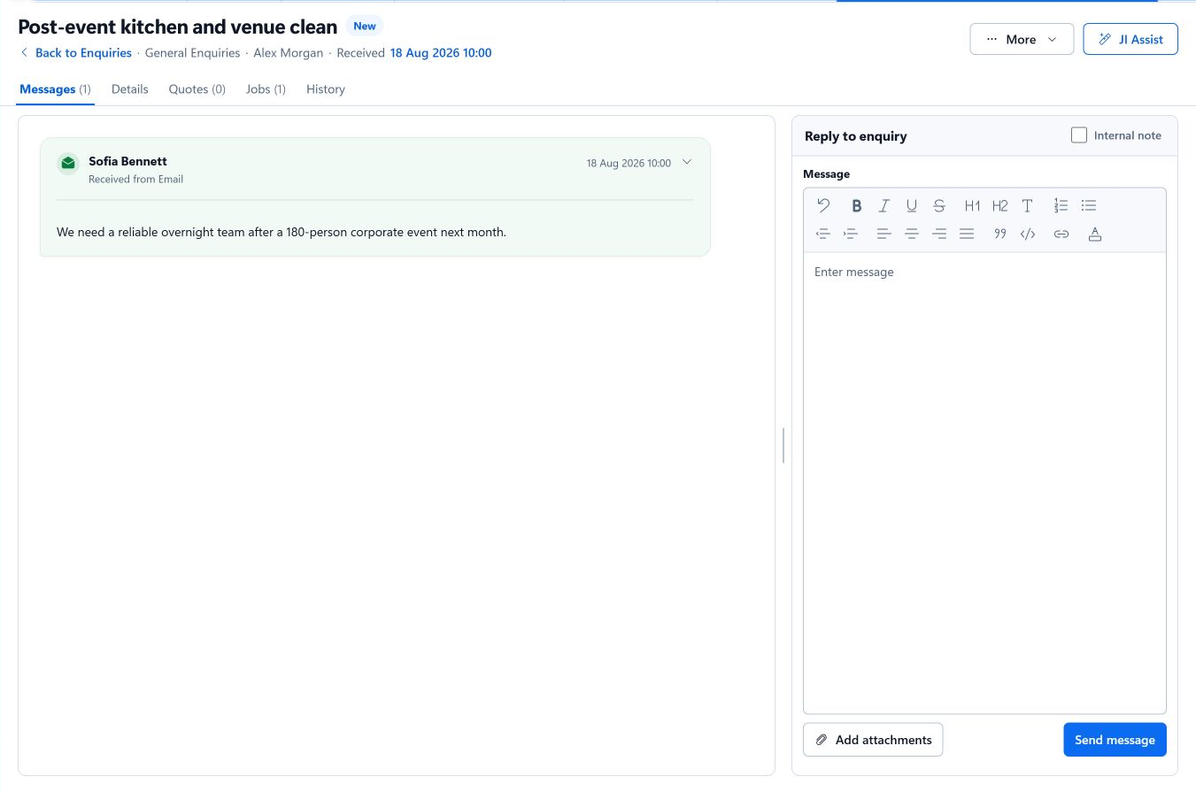Align message text to the left
The image size is (1196, 792).
[x=883, y=234]
